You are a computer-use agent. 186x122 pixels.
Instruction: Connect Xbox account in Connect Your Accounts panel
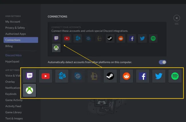56,48
